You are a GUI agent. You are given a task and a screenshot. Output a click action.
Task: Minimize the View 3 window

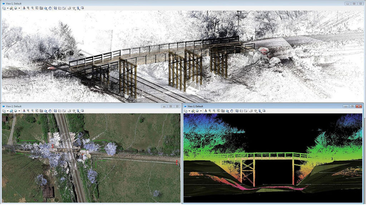[x=346, y=106]
